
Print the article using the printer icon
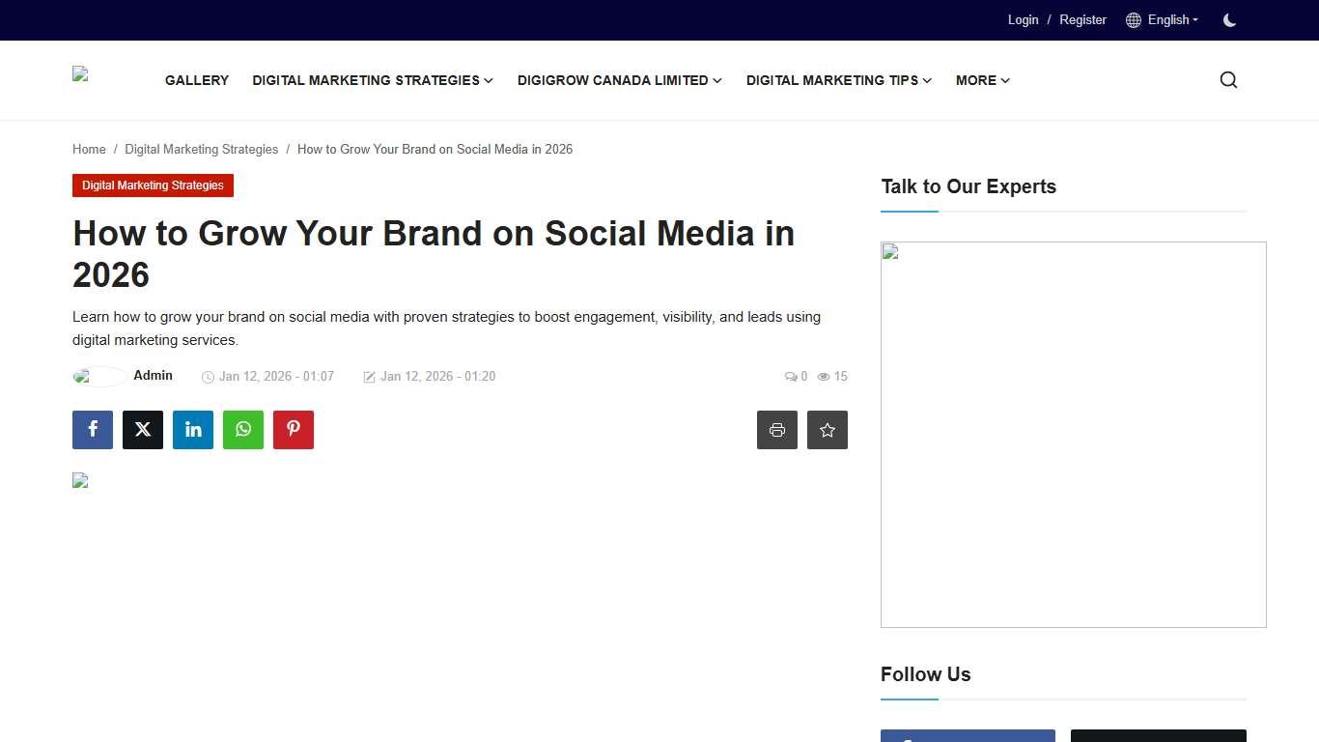[x=776, y=429]
